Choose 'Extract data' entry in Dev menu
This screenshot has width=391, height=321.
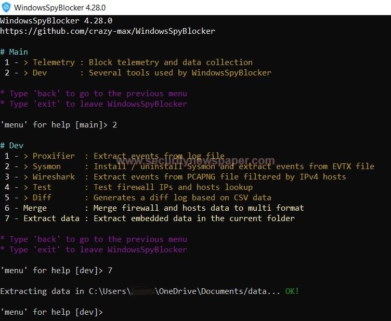[x=51, y=219]
